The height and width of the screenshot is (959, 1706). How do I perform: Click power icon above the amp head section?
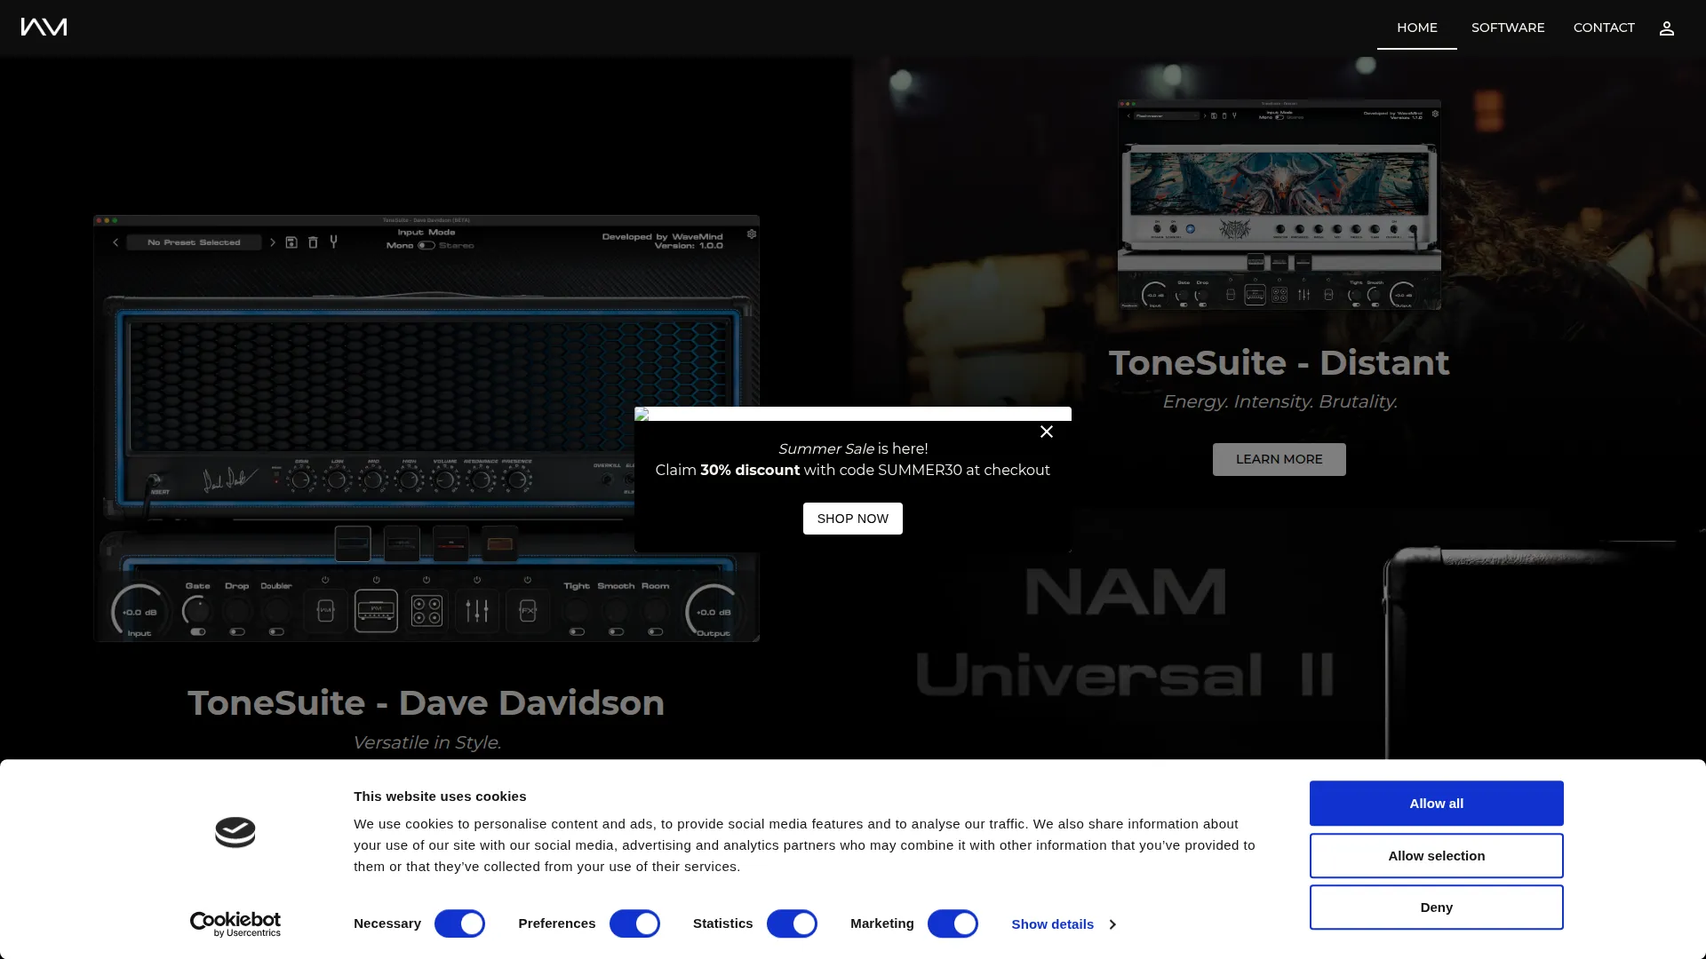(376, 580)
